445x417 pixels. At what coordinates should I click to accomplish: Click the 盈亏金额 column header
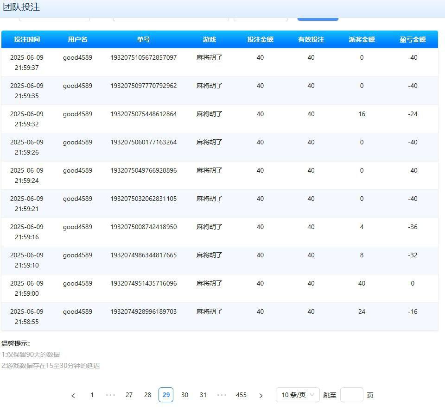coord(413,39)
